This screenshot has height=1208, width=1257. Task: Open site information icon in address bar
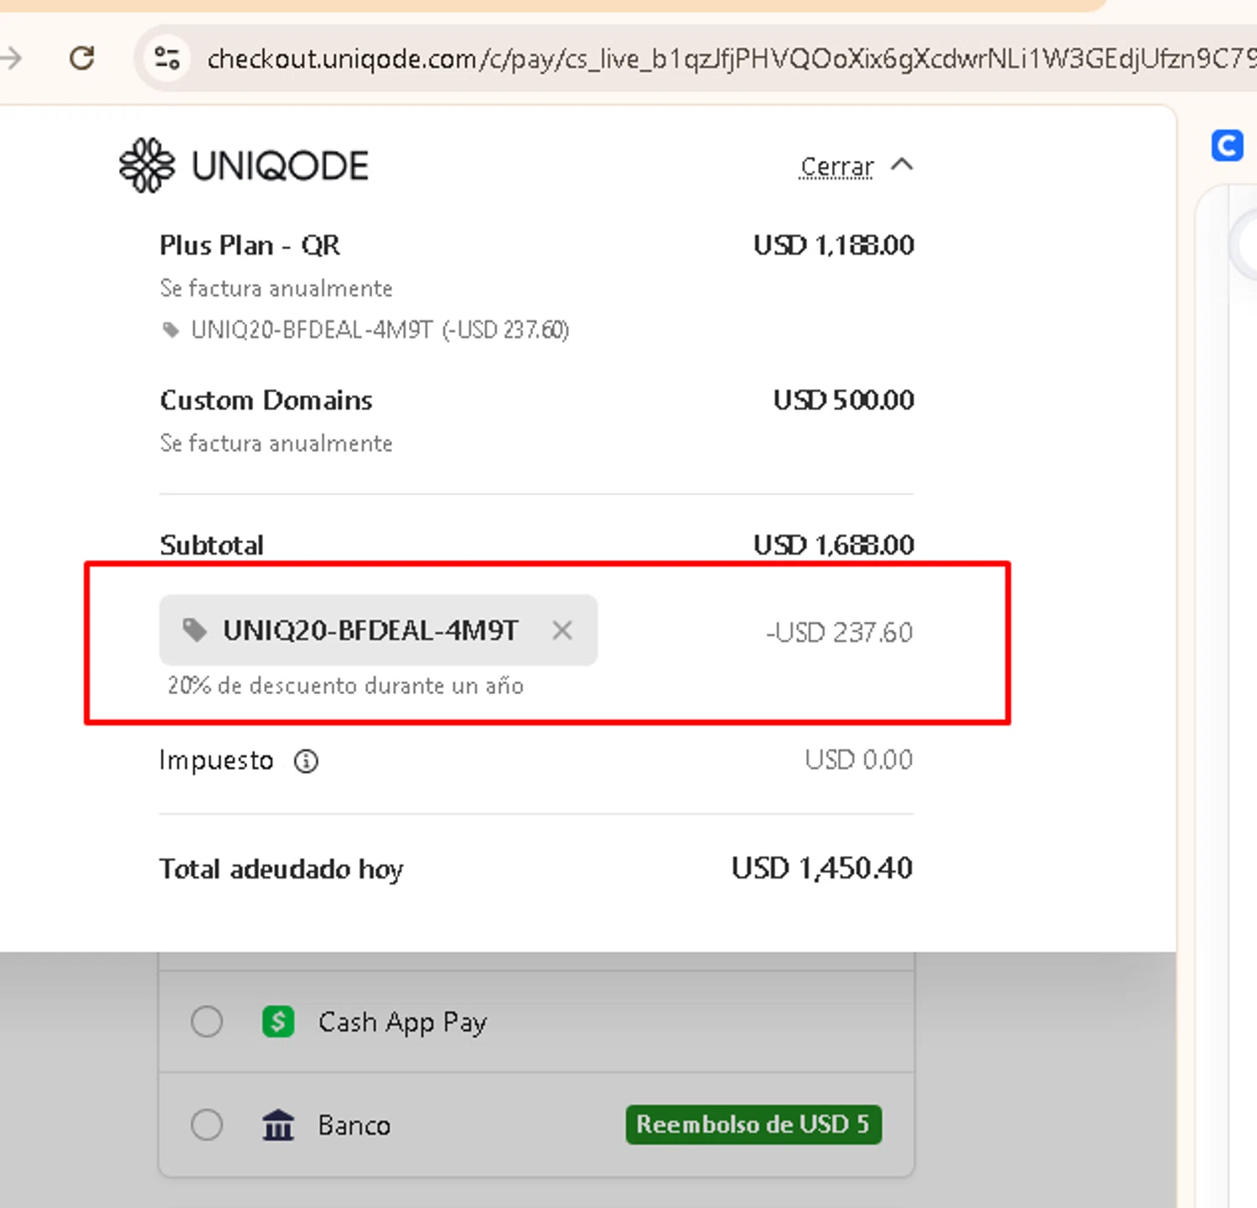click(x=167, y=58)
